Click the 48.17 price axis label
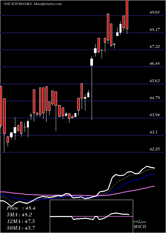166x233 pixels. [x=154, y=29]
